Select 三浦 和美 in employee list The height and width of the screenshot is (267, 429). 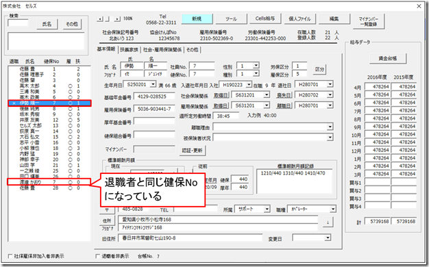point(49,92)
